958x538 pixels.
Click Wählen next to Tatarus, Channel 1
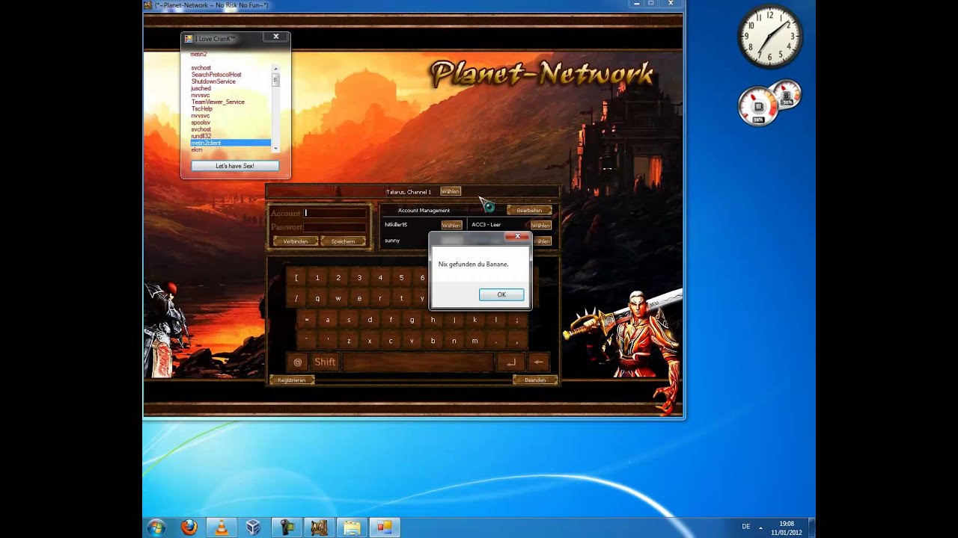pyautogui.click(x=450, y=191)
